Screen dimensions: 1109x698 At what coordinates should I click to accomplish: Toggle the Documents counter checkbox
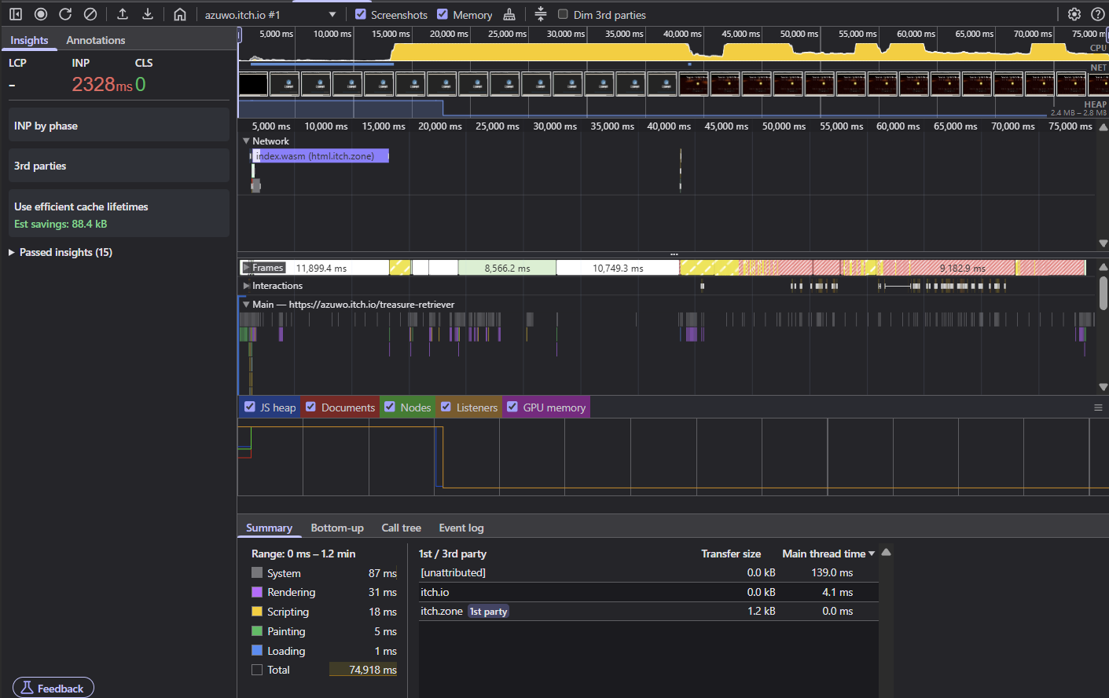[x=310, y=407]
